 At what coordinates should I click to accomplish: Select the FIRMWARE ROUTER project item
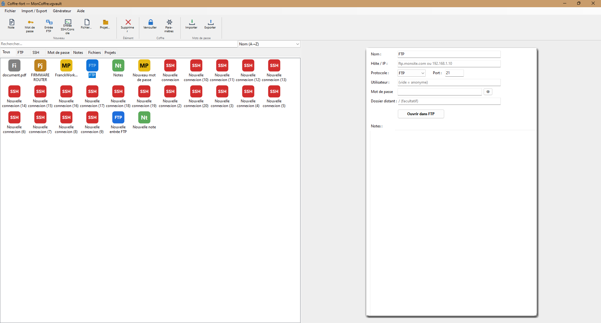[40, 71]
